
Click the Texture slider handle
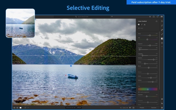tap(148, 74)
